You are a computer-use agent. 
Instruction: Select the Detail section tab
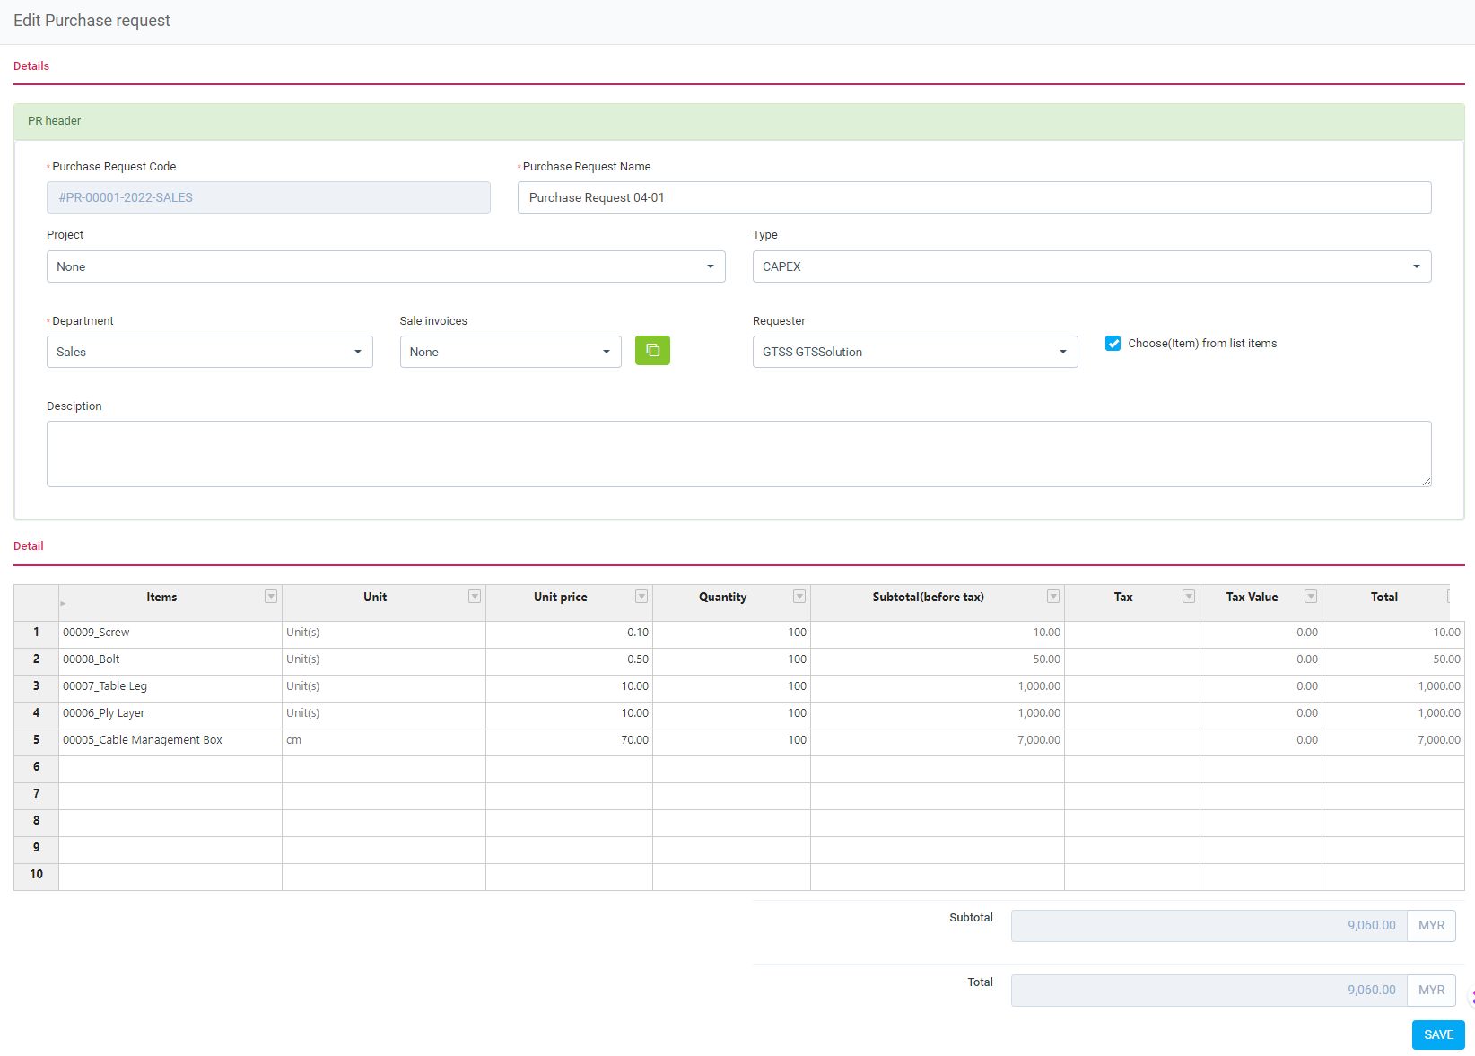28,545
